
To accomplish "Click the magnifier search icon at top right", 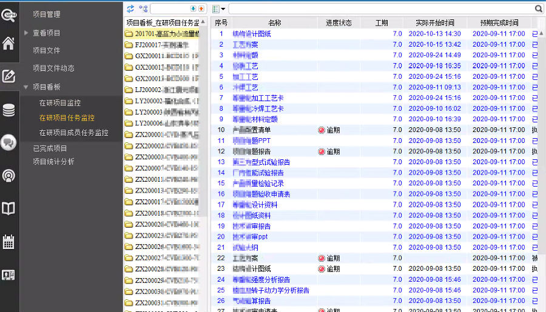I will (x=538, y=8).
